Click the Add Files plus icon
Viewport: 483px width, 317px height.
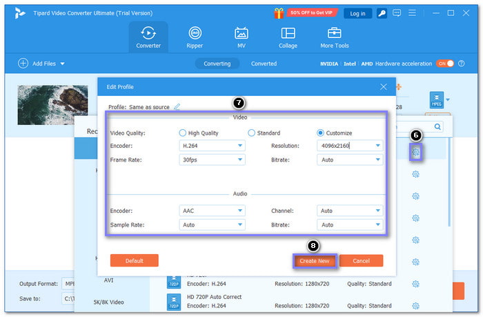click(x=23, y=64)
